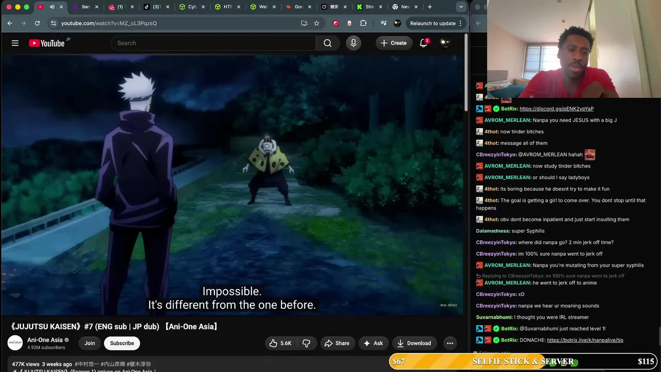661x372 pixels.
Task: Click on the video player to pause
Action: 232,185
